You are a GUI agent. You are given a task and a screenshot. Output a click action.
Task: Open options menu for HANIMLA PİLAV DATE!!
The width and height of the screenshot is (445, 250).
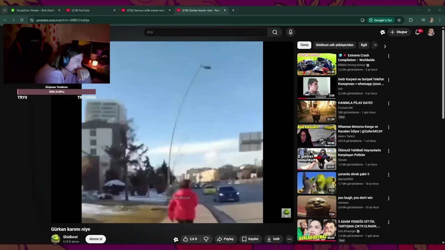389,103
